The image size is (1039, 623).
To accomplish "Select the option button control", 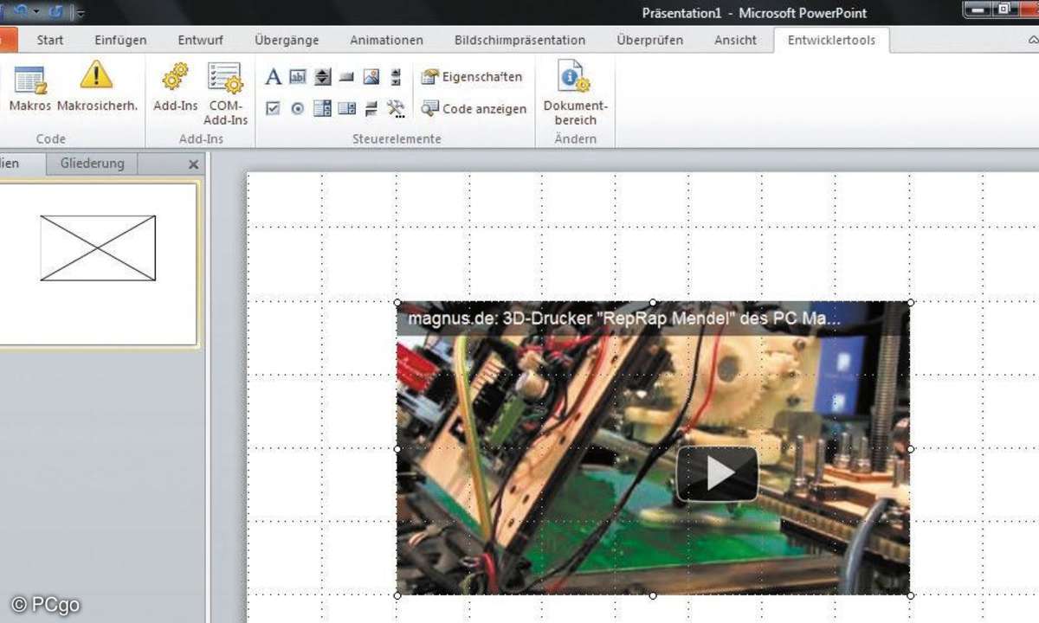I will [x=297, y=108].
